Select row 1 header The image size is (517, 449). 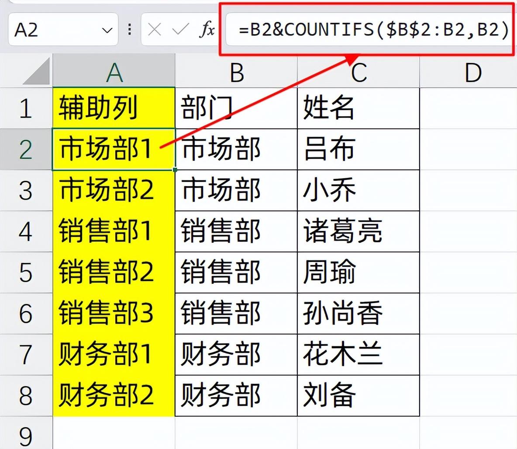tap(26, 108)
